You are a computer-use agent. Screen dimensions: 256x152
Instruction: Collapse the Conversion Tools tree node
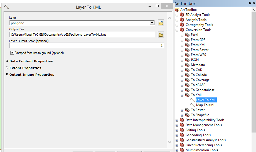(x=177, y=30)
